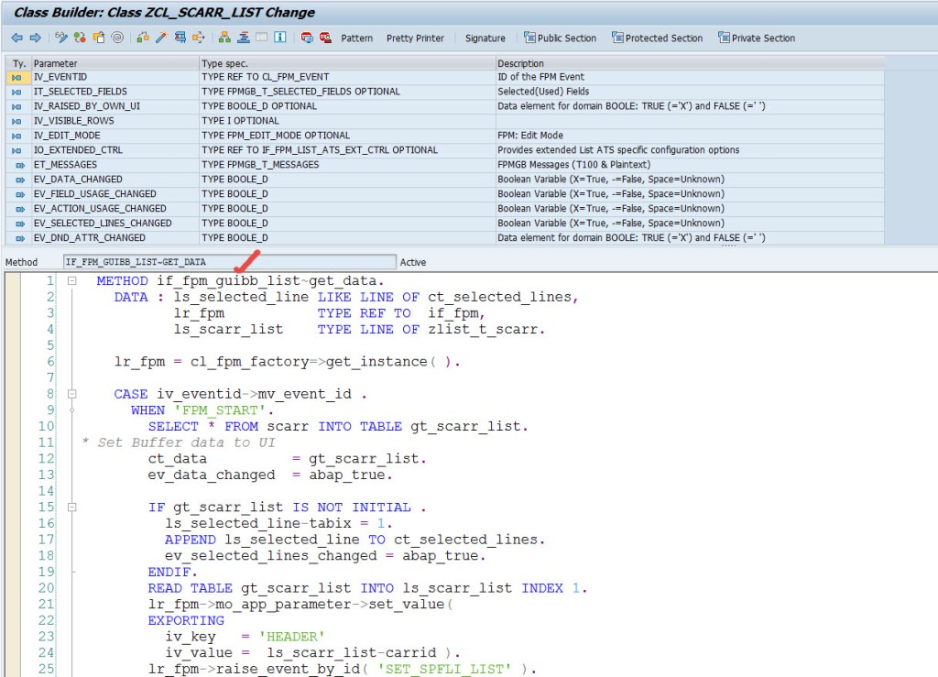Click 'TYPE FPM_EDIT_MODE OPTIONAL' type cell
The width and height of the screenshot is (938, 677).
(x=347, y=136)
